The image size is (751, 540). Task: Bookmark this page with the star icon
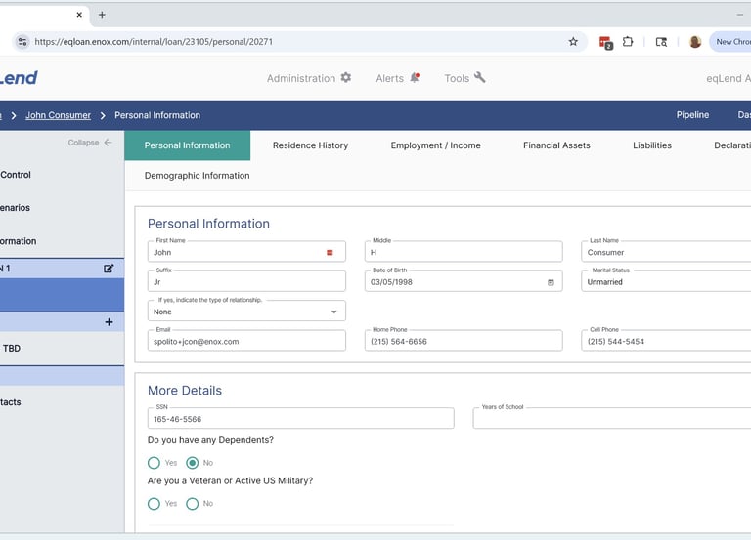tap(573, 42)
